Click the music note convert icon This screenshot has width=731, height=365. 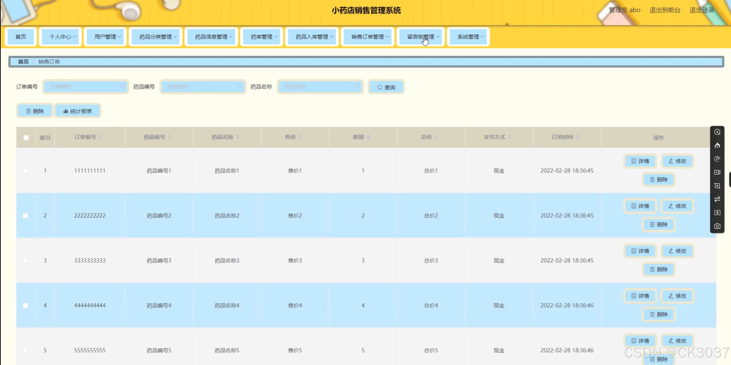pyautogui.click(x=717, y=159)
